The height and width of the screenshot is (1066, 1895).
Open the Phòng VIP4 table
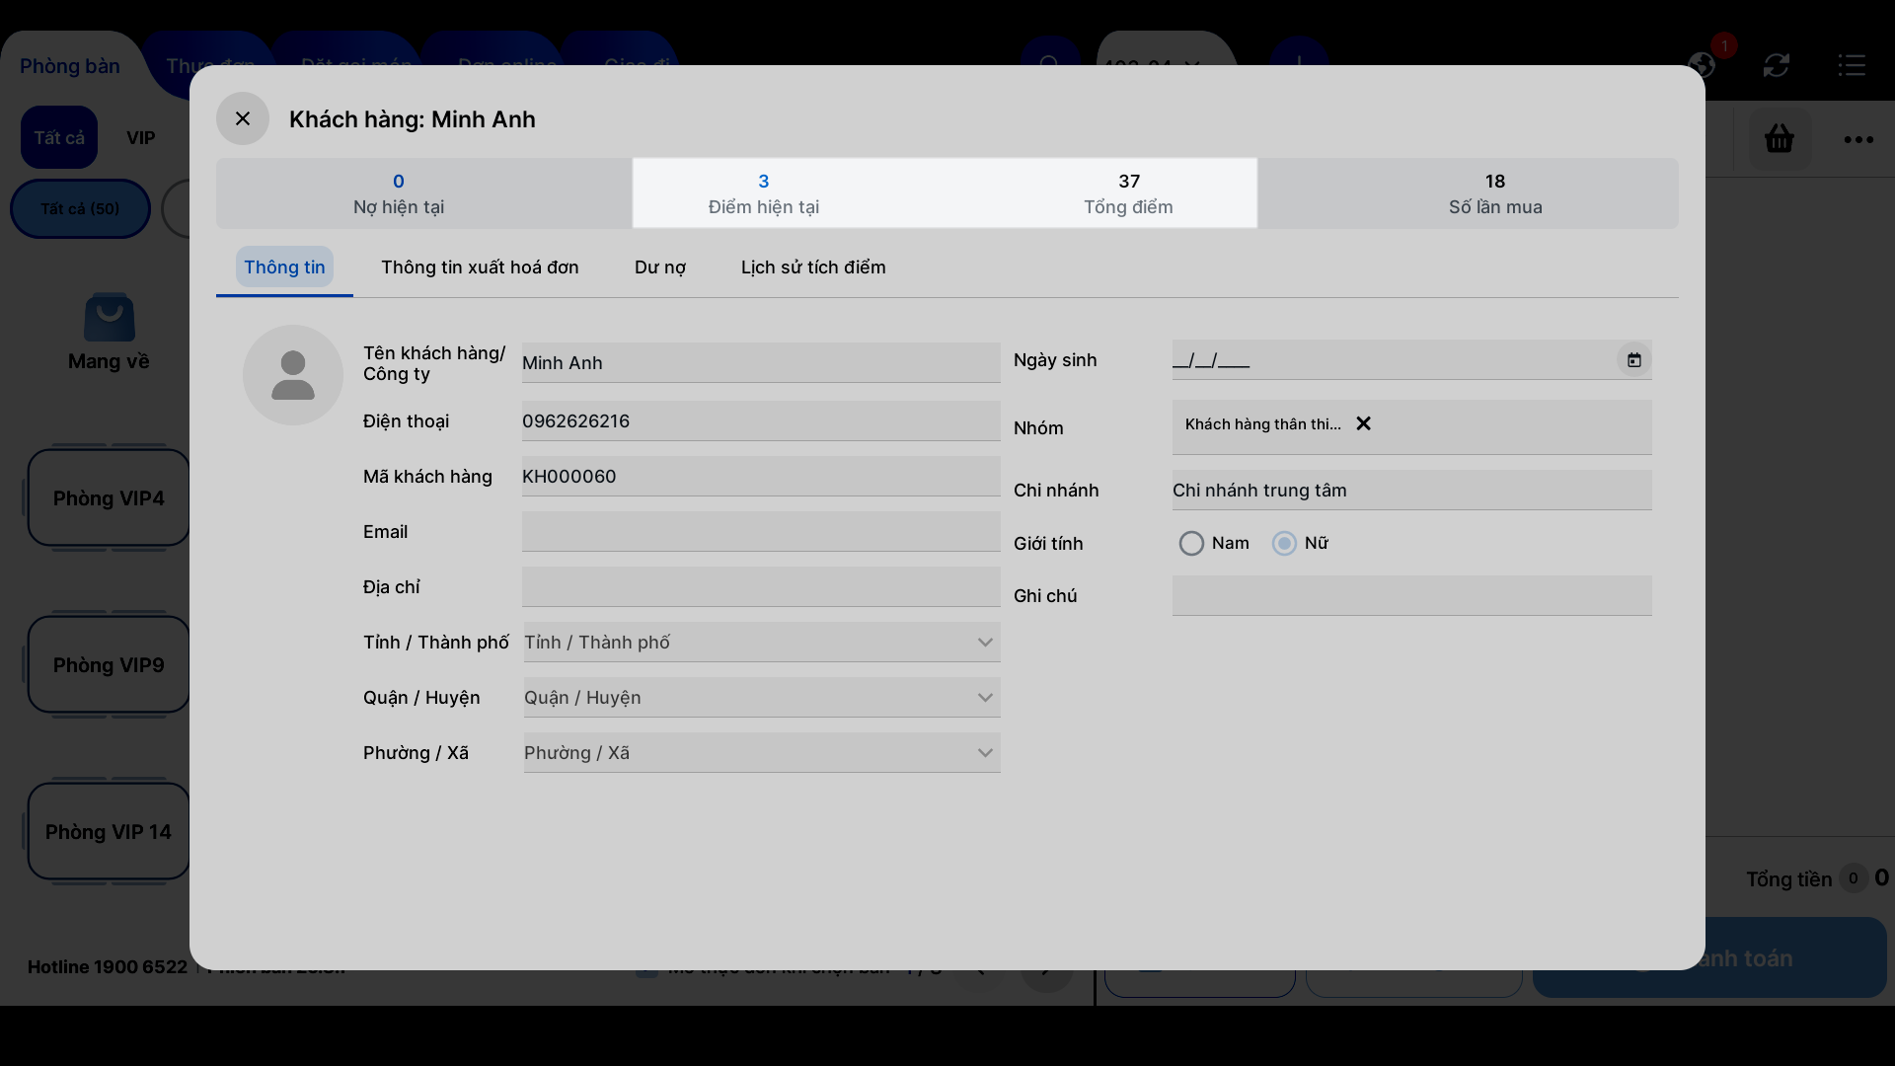click(x=109, y=497)
